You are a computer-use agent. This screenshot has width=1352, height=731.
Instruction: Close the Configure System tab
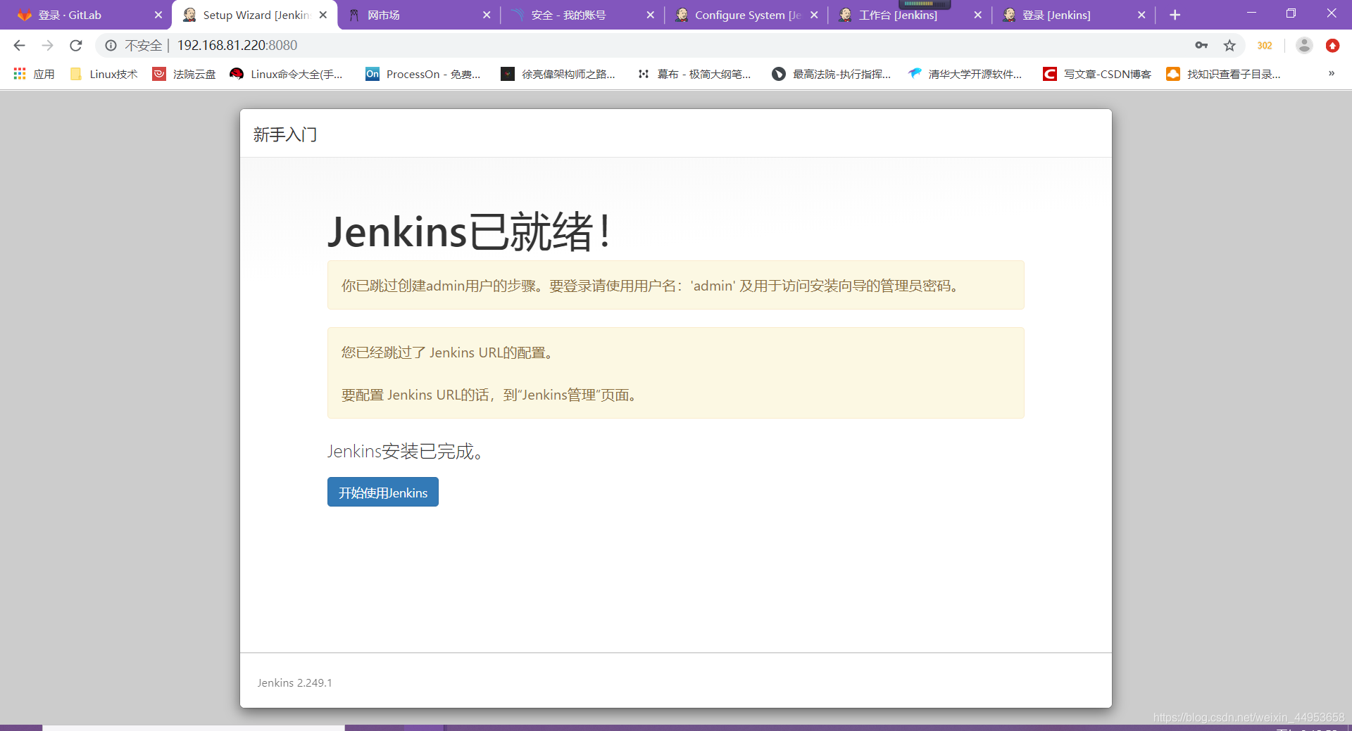[814, 15]
